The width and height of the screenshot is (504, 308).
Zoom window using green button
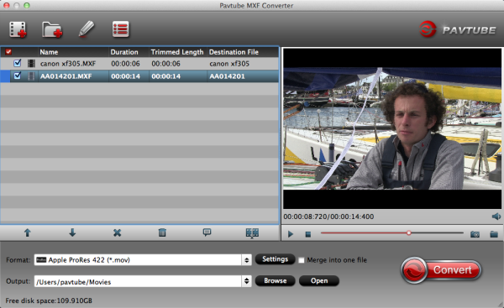click(27, 5)
